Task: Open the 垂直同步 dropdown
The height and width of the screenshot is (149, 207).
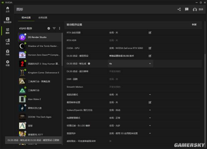Action: pyautogui.click(x=130, y=133)
